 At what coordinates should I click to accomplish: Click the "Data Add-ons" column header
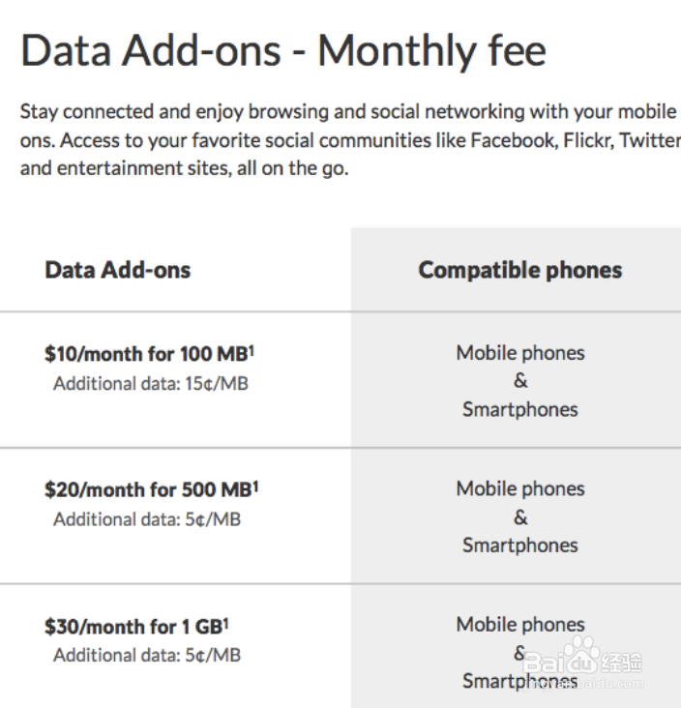click(x=117, y=270)
